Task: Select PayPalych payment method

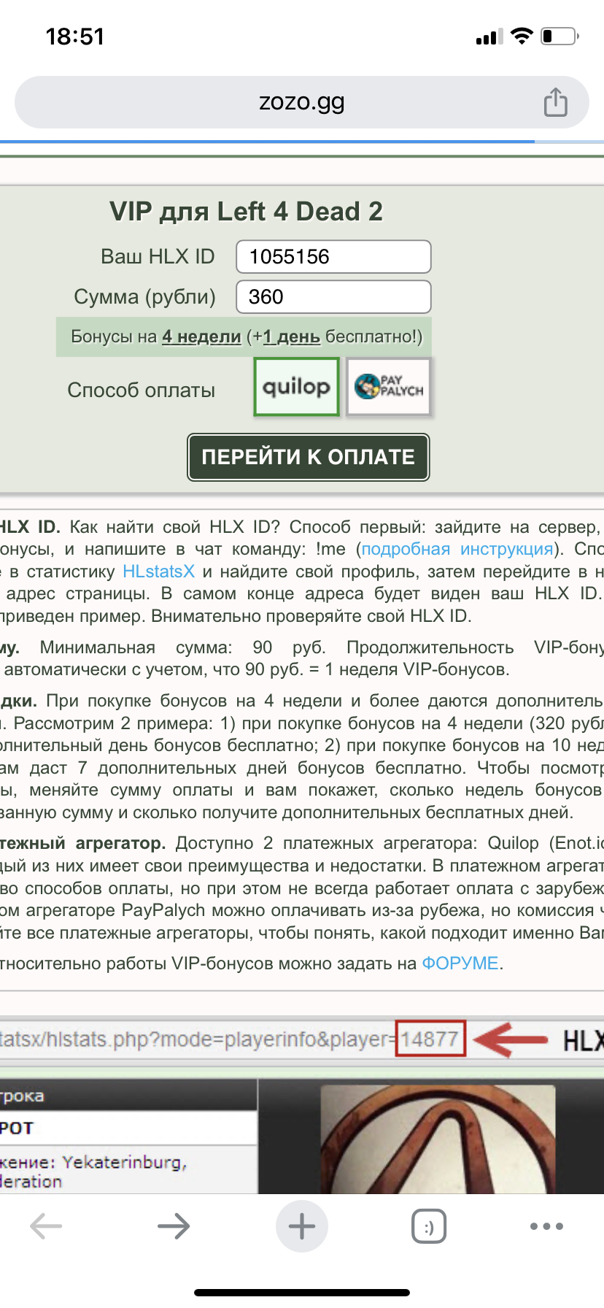Action: [389, 387]
